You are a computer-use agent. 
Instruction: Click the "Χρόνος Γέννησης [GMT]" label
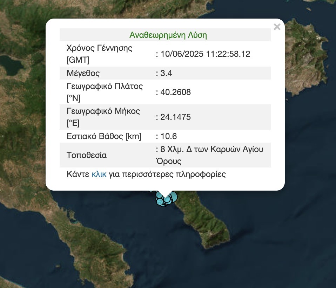coord(99,54)
